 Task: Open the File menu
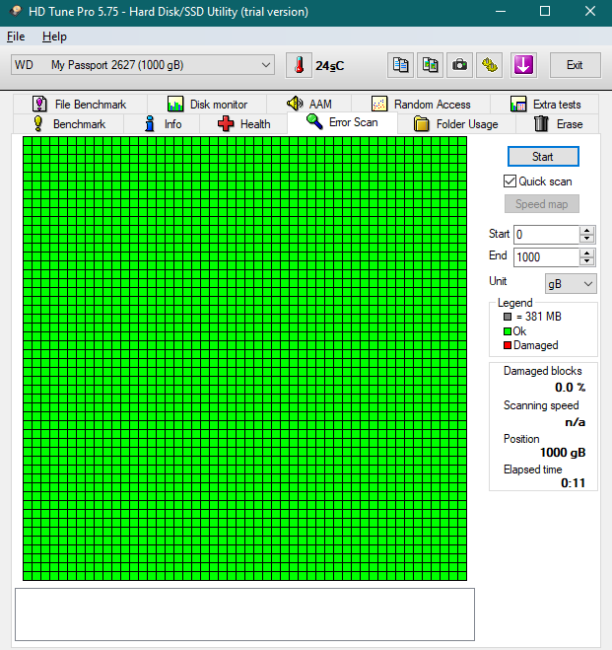click(16, 36)
